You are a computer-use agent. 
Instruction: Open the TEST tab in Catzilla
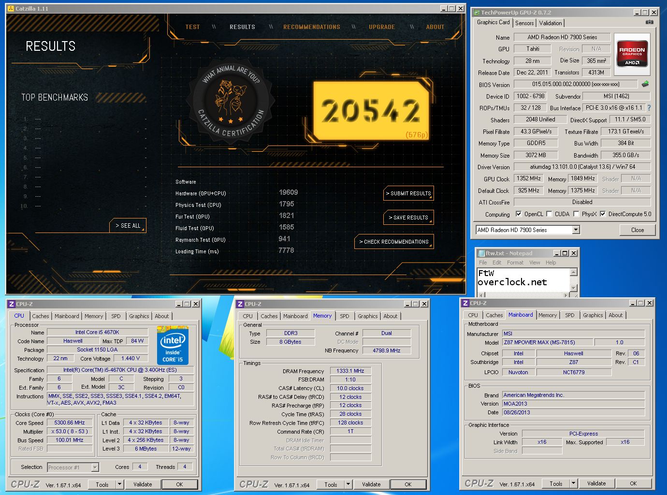tap(192, 27)
